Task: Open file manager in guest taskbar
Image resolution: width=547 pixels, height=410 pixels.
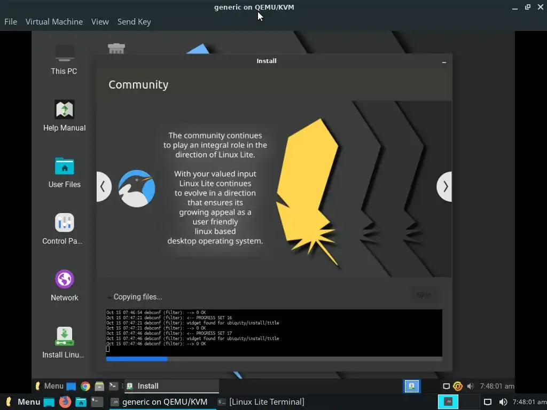Action: [99, 387]
